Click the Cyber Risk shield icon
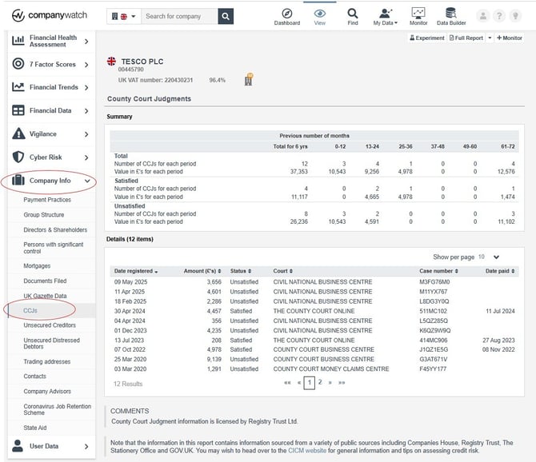 click(x=18, y=157)
